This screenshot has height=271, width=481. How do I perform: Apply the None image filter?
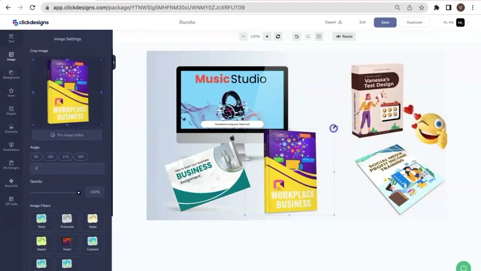click(x=41, y=221)
